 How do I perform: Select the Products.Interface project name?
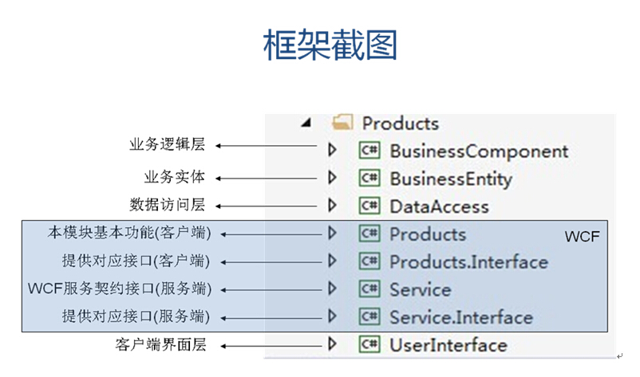(468, 262)
